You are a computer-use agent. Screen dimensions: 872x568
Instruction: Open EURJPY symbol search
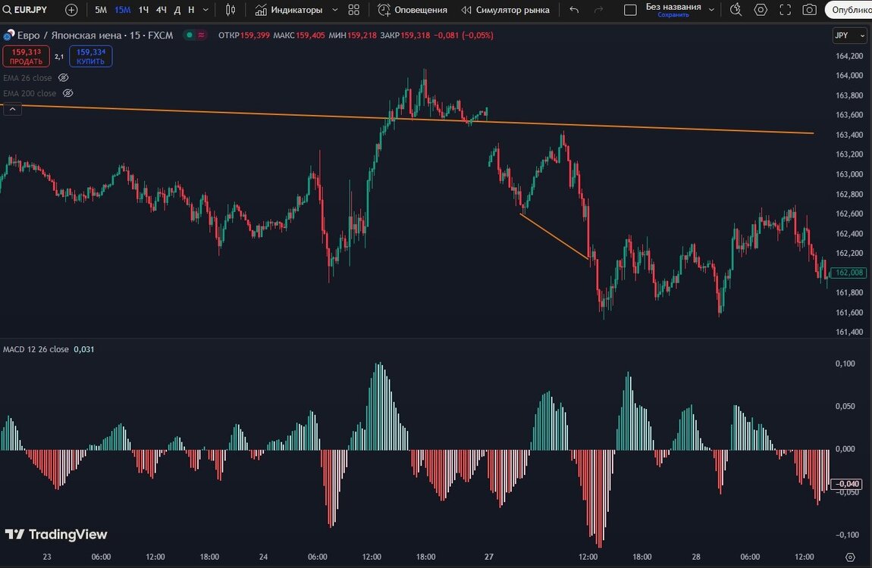[26, 9]
